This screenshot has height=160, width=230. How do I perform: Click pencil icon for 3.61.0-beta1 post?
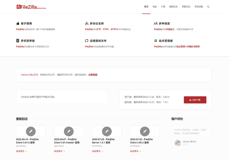69,131
